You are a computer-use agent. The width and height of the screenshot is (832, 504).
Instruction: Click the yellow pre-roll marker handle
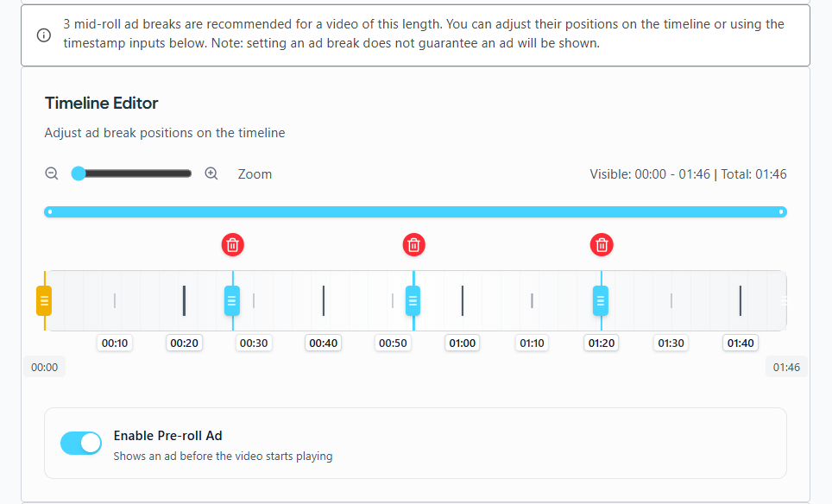click(x=44, y=300)
